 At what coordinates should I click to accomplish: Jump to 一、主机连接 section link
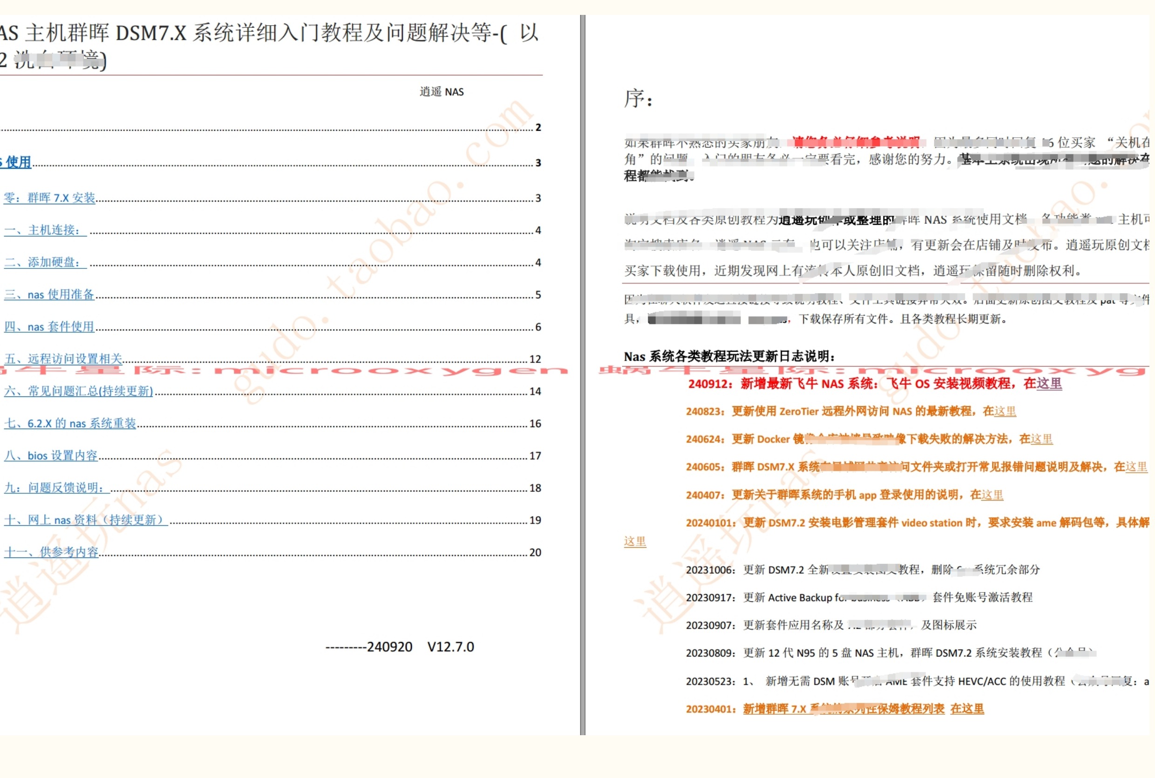[45, 230]
